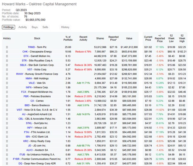Select the Sells tab
The height and width of the screenshot is (166, 193).
(x=45, y=27)
